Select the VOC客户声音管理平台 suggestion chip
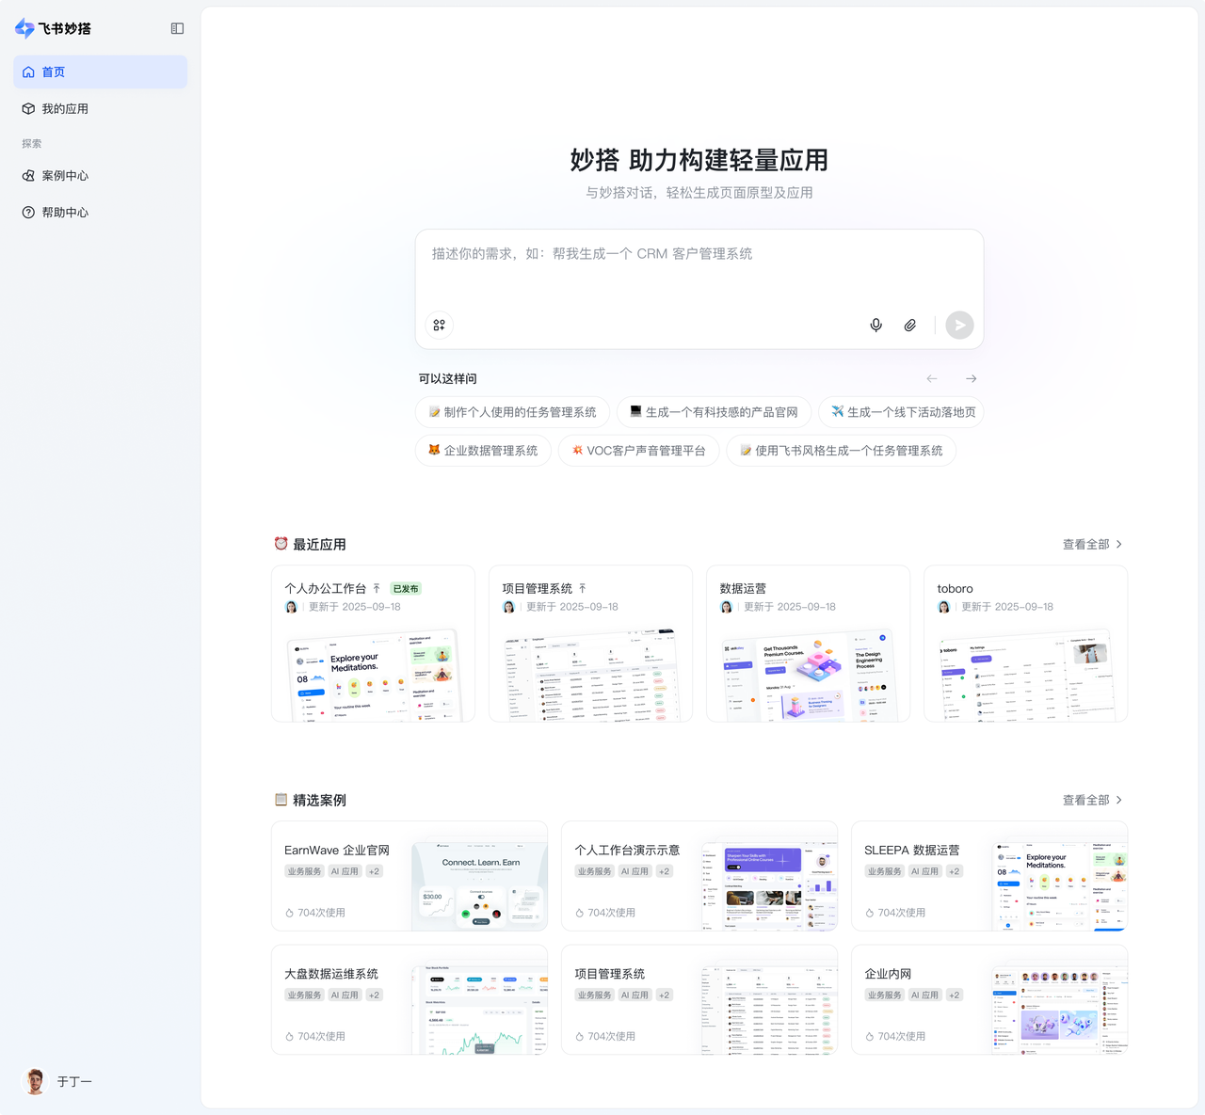The image size is (1205, 1115). [638, 451]
